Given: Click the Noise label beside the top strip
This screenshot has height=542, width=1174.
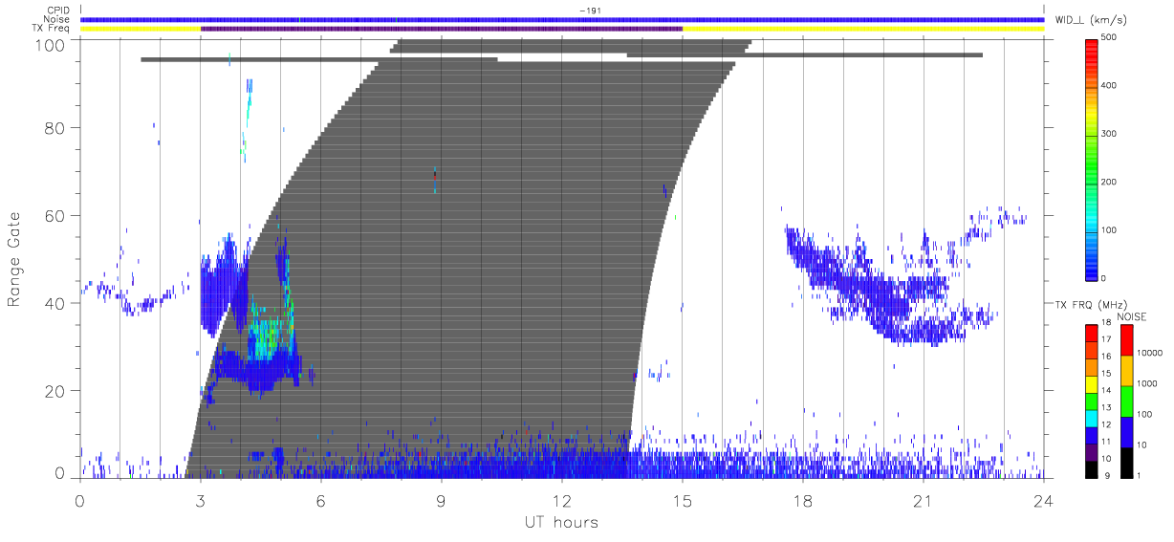Looking at the screenshot, I should coord(57,19).
